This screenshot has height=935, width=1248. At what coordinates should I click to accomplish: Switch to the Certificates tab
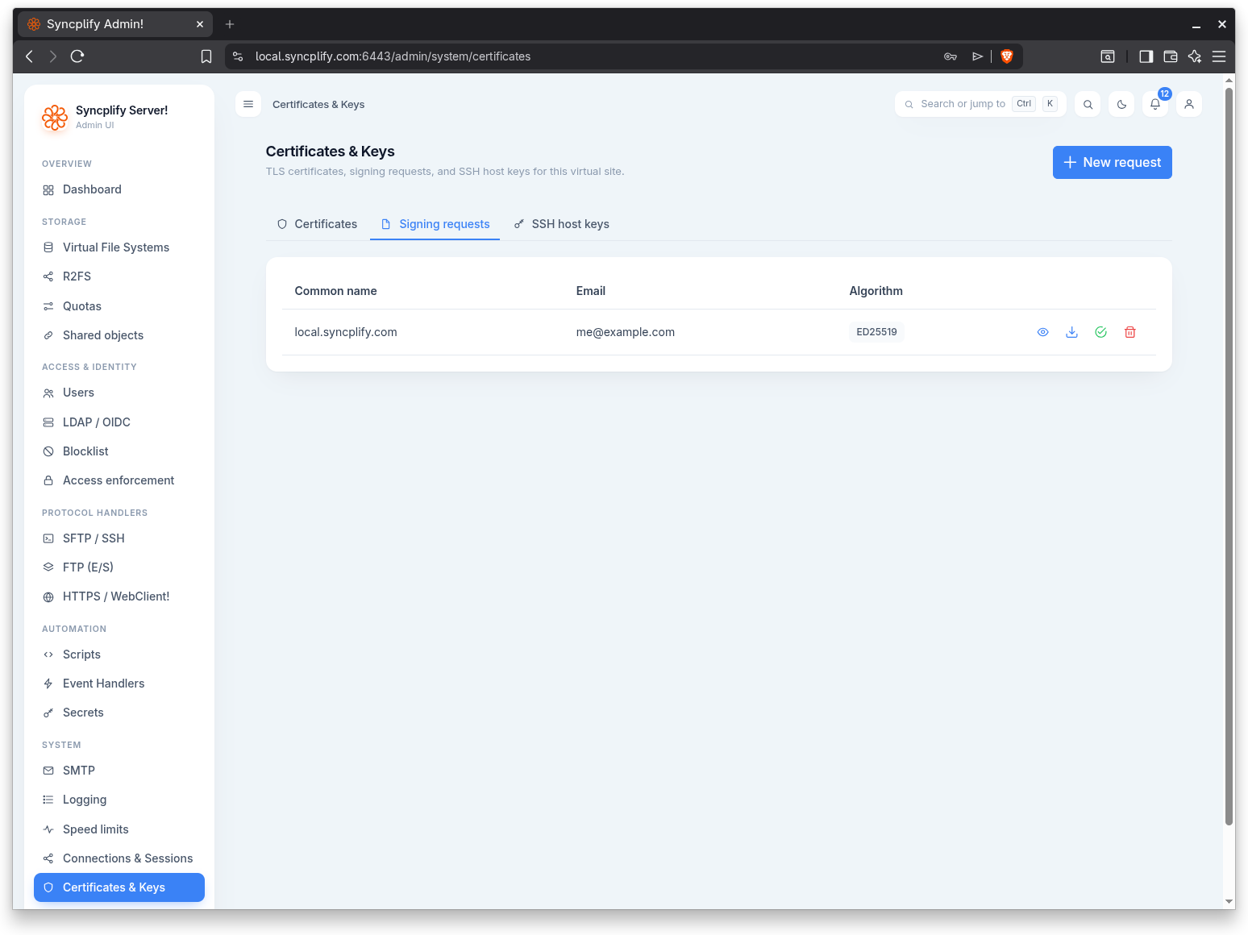point(317,224)
